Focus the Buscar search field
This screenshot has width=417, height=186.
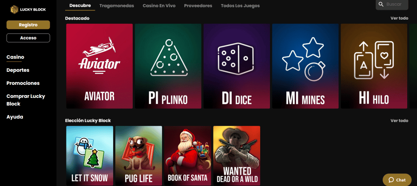pyautogui.click(x=392, y=4)
